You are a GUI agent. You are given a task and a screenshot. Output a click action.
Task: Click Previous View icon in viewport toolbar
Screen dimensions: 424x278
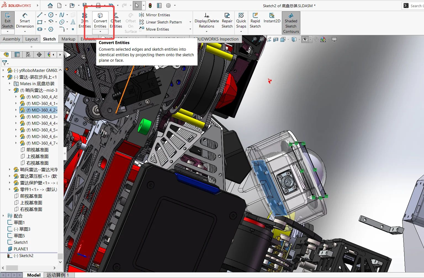pyautogui.click(x=268, y=39)
